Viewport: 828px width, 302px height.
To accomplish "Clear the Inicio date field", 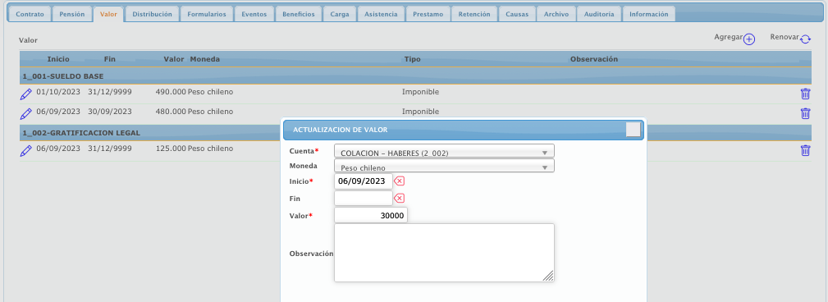I will [x=400, y=181].
